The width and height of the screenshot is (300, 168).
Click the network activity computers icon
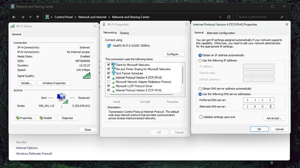(62, 98)
